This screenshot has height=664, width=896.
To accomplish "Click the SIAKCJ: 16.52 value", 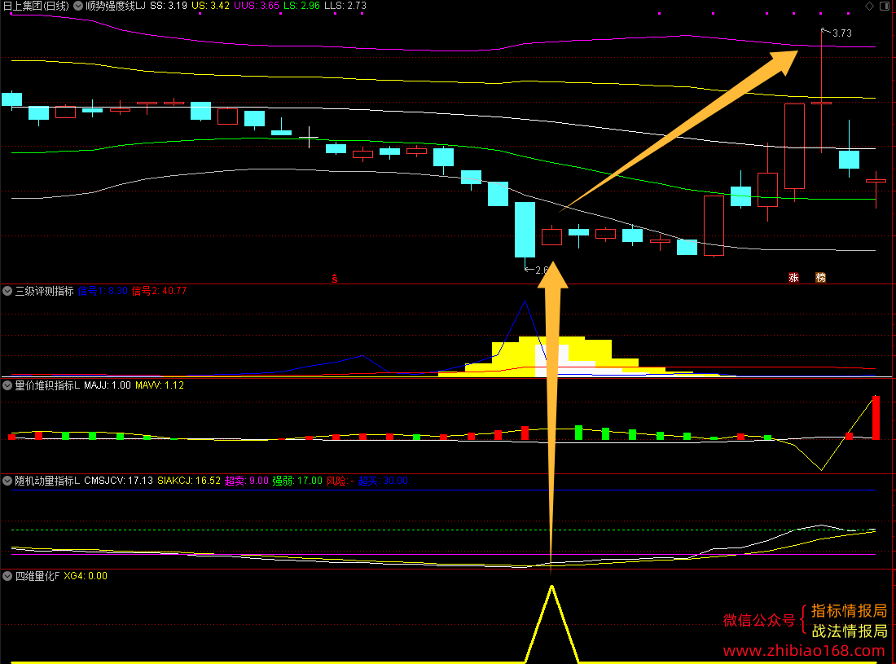I will [189, 482].
